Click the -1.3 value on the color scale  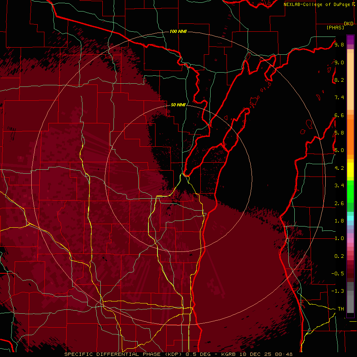click(x=338, y=291)
